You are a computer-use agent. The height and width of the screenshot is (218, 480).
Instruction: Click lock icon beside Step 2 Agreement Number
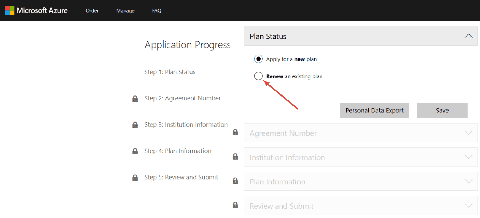click(x=135, y=99)
